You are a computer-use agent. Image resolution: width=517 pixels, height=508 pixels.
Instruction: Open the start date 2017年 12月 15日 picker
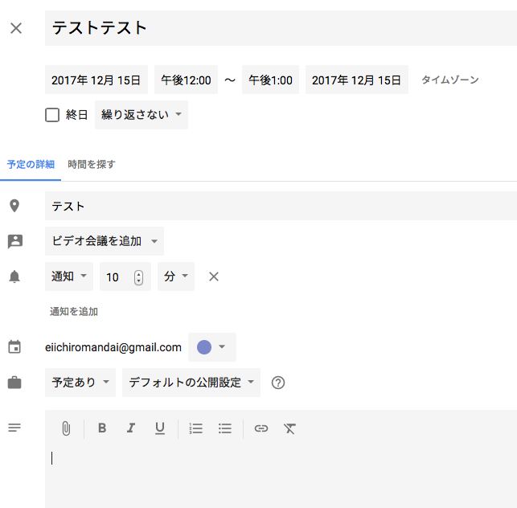pos(96,80)
